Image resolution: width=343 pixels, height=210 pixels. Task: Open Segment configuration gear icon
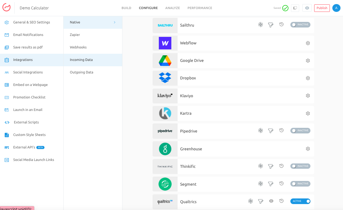point(261,183)
